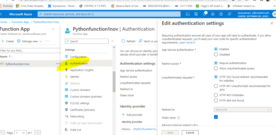The image size is (276, 135).
Task: Open Directories and subscriptions filter icon
Action: click(x=196, y=14)
